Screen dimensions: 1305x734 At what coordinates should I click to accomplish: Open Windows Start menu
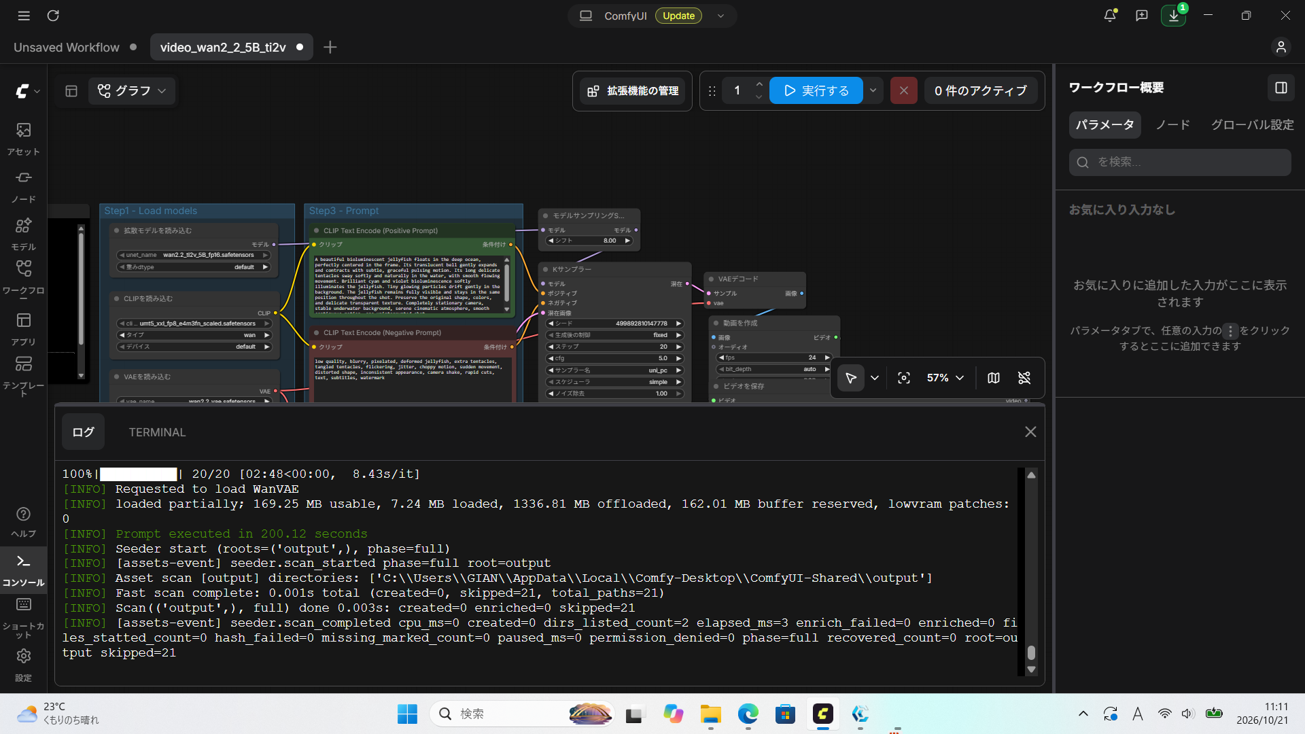tap(407, 714)
